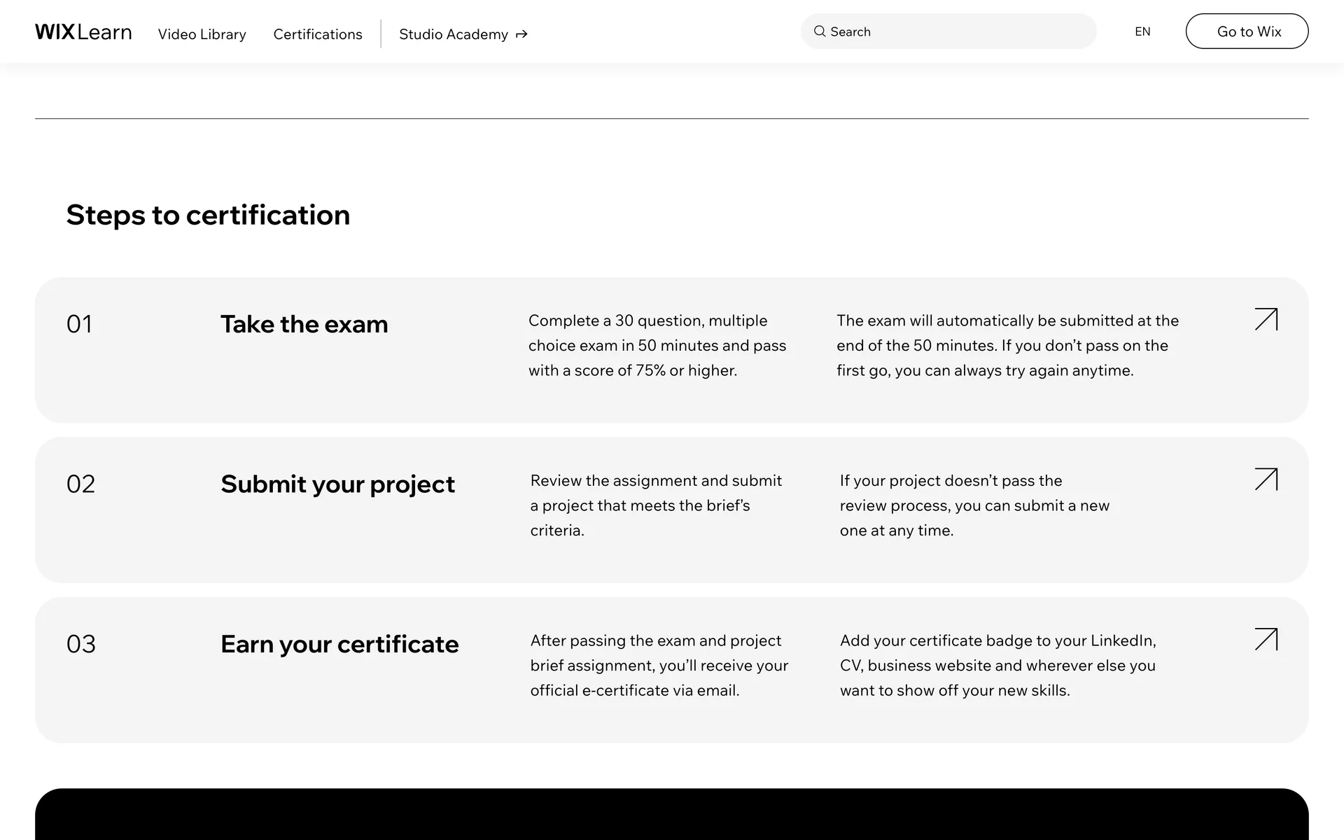Click the arrow icon on Take the exam card

point(1266,319)
